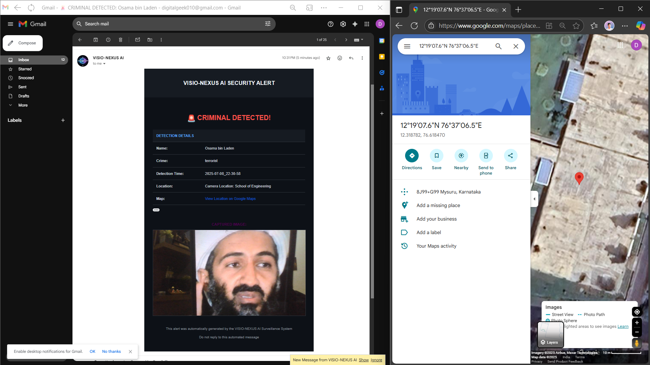The image size is (650, 365).
Task: Open Google Tasks side panel
Action: click(382, 72)
